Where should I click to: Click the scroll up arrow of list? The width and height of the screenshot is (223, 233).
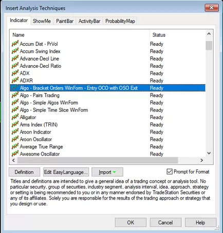pyautogui.click(x=209, y=34)
